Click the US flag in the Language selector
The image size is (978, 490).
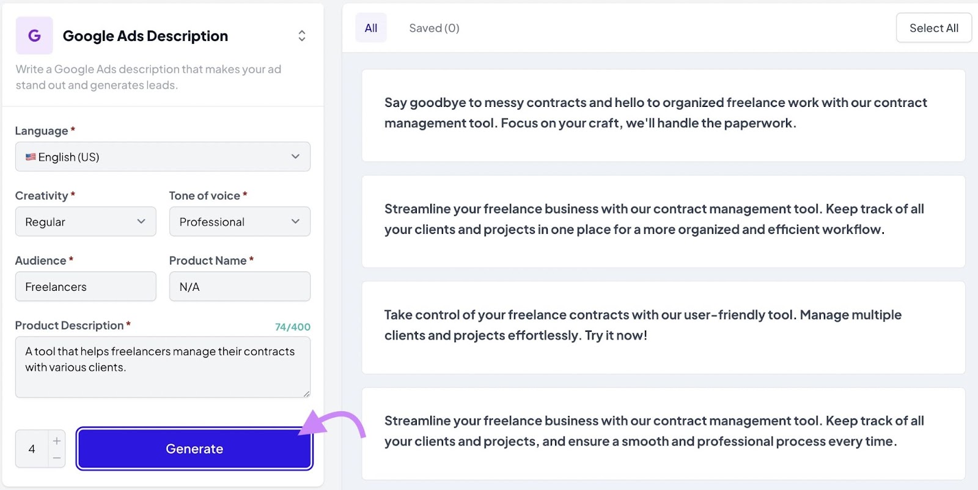[x=31, y=156]
